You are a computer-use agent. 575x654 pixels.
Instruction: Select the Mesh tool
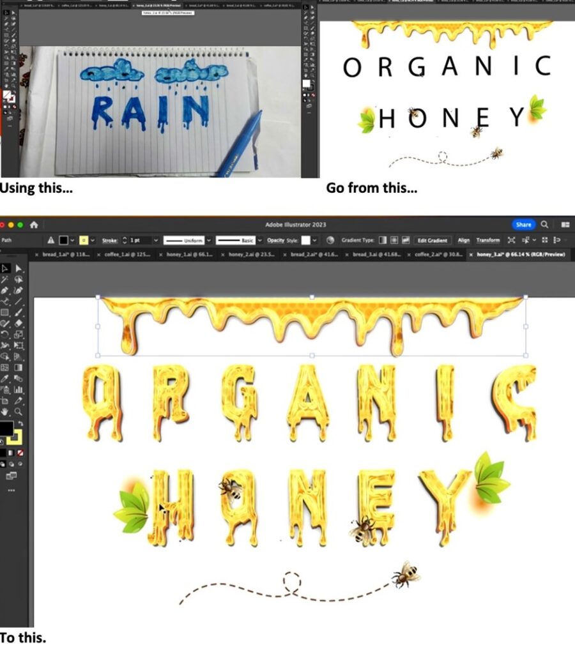tap(5, 367)
